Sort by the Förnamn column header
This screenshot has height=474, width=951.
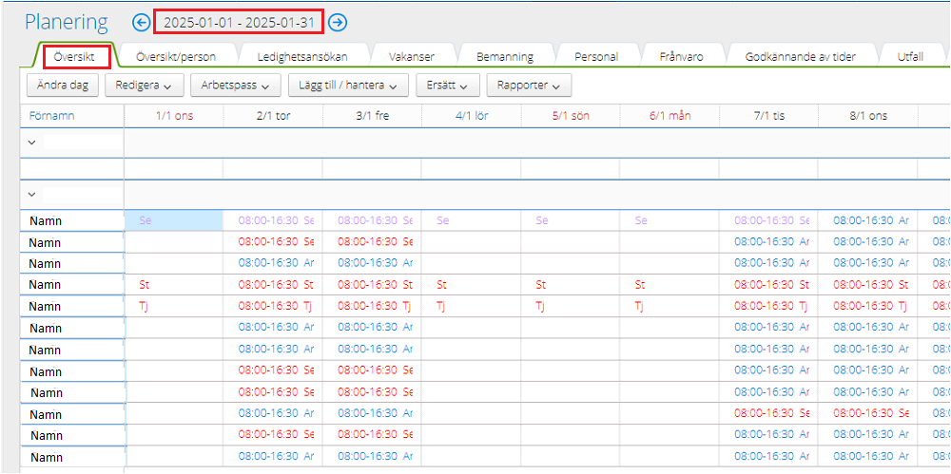pyautogui.click(x=52, y=116)
